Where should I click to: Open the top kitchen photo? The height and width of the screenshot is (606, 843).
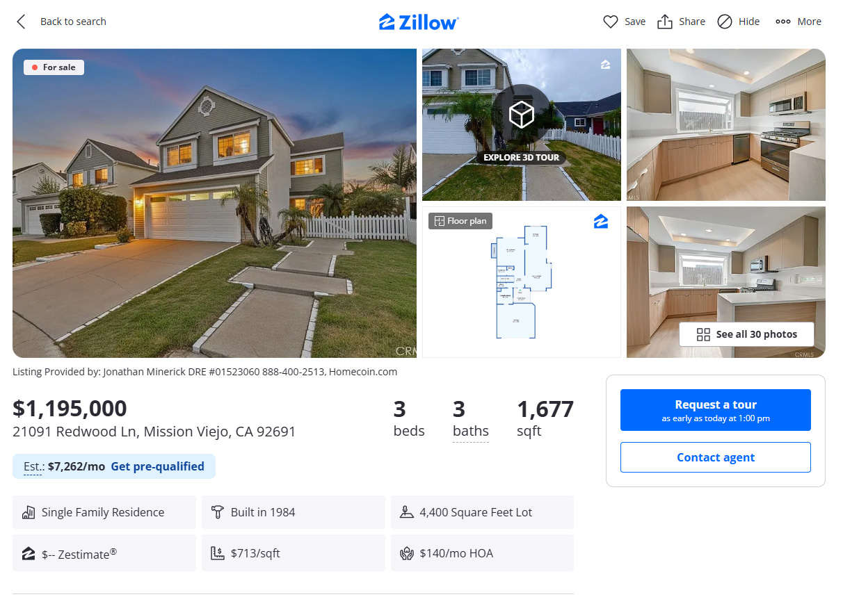coord(726,124)
